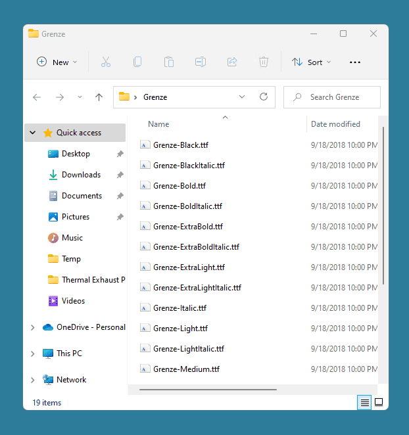
Task: Click the This PC monitor icon
Action: [48, 354]
